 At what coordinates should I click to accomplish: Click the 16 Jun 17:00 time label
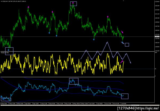pyautogui.click(x=108, y=104)
